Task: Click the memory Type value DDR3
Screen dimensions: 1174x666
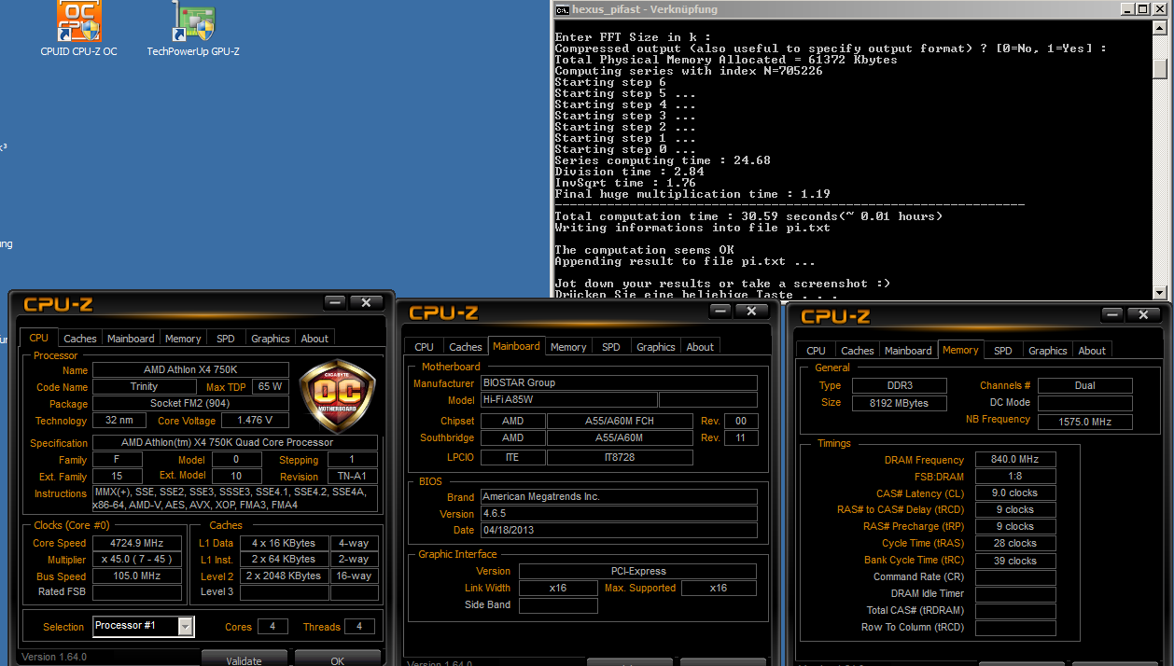Action: click(x=900, y=385)
